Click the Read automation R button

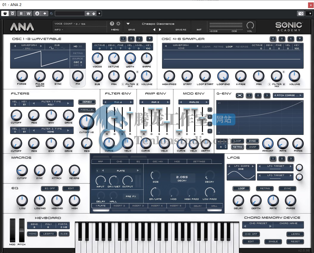point(21,13)
